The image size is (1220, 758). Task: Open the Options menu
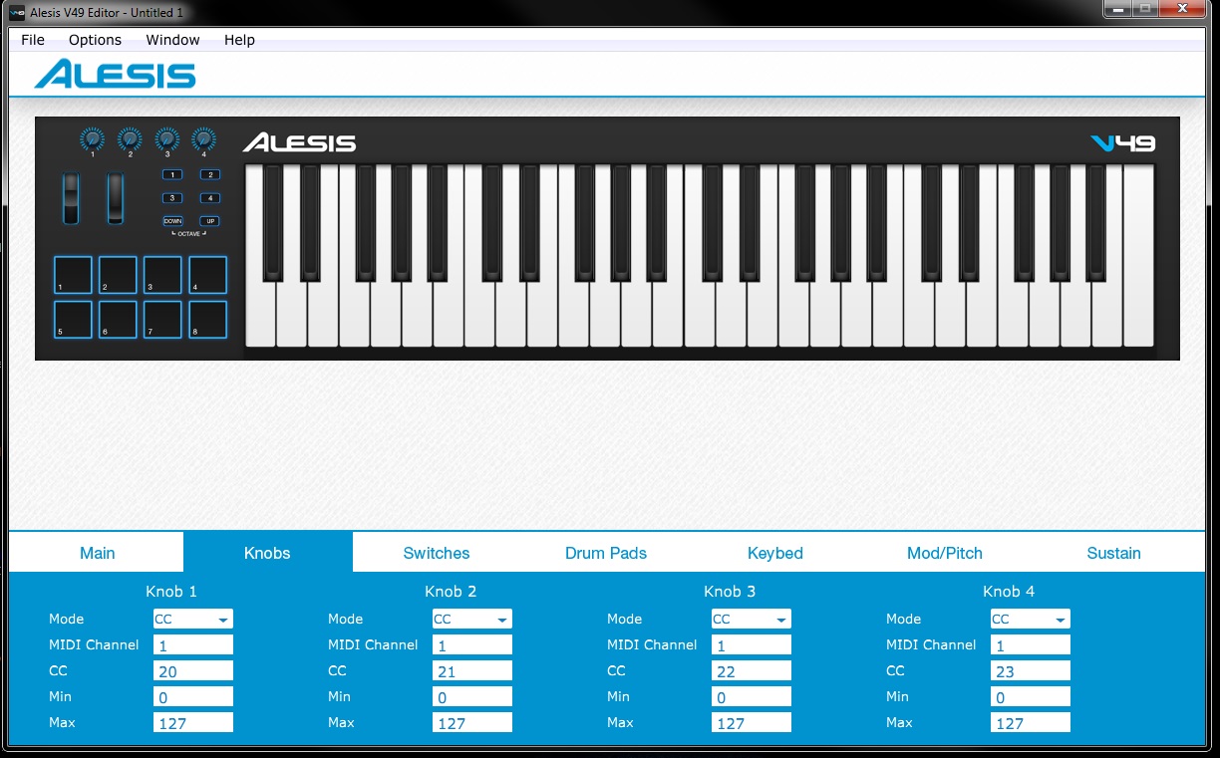point(95,40)
